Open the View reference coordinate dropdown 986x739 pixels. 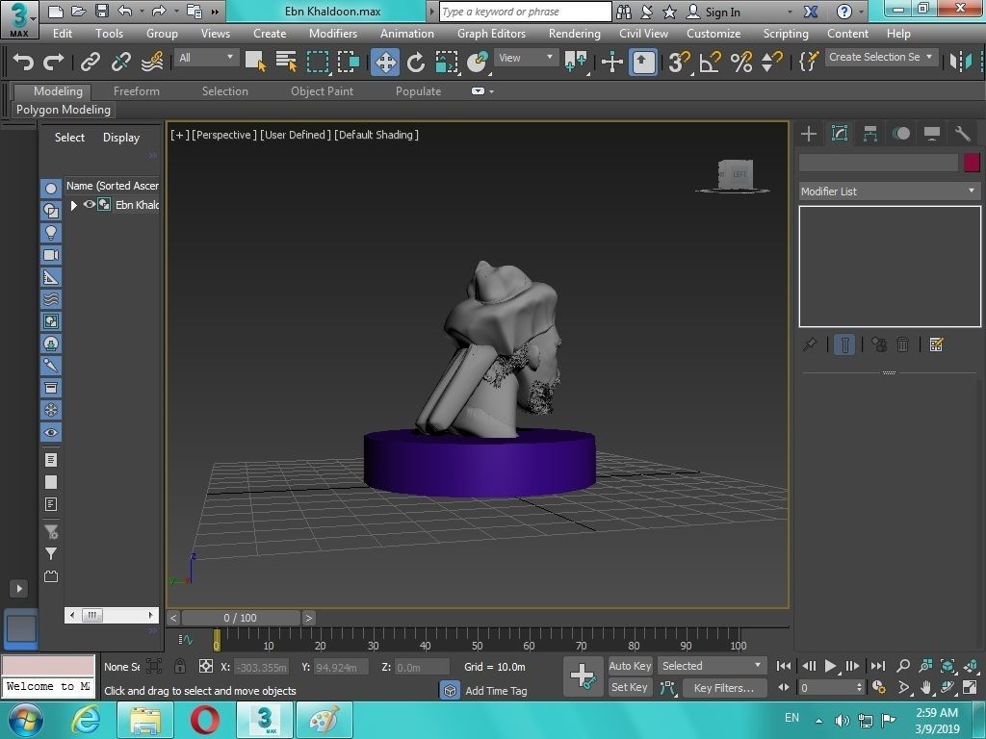(526, 58)
